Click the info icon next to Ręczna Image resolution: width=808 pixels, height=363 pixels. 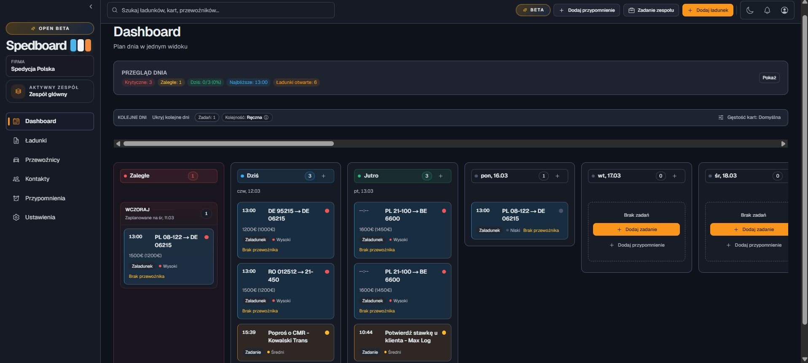266,117
